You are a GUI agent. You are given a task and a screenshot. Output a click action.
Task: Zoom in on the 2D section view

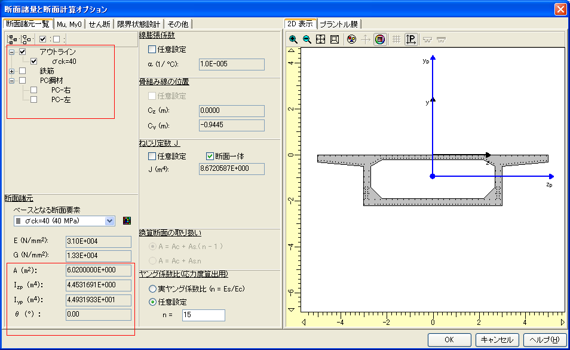(293, 39)
